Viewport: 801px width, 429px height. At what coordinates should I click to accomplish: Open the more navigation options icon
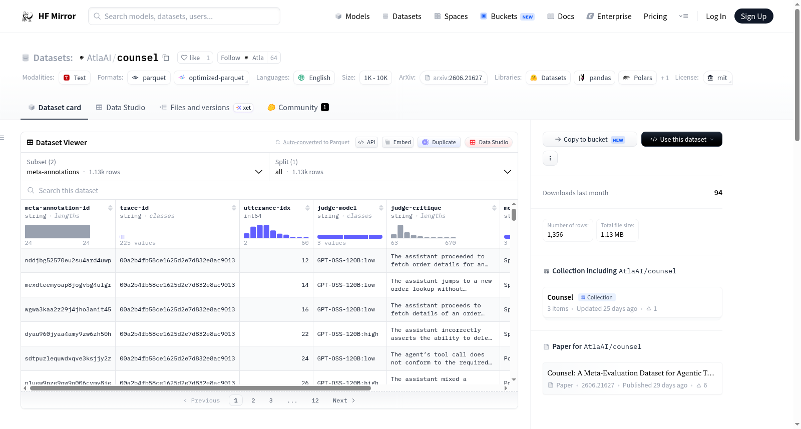[683, 17]
